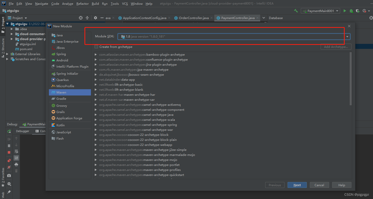Screen dimensions: 373x199
Task: Open the Module SDK combo box
Action: [234, 37]
